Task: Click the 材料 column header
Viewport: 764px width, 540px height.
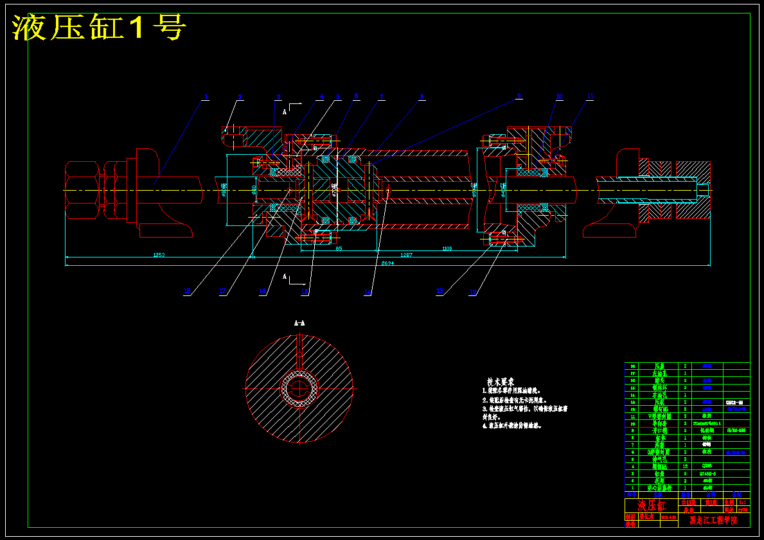Action: pos(712,494)
